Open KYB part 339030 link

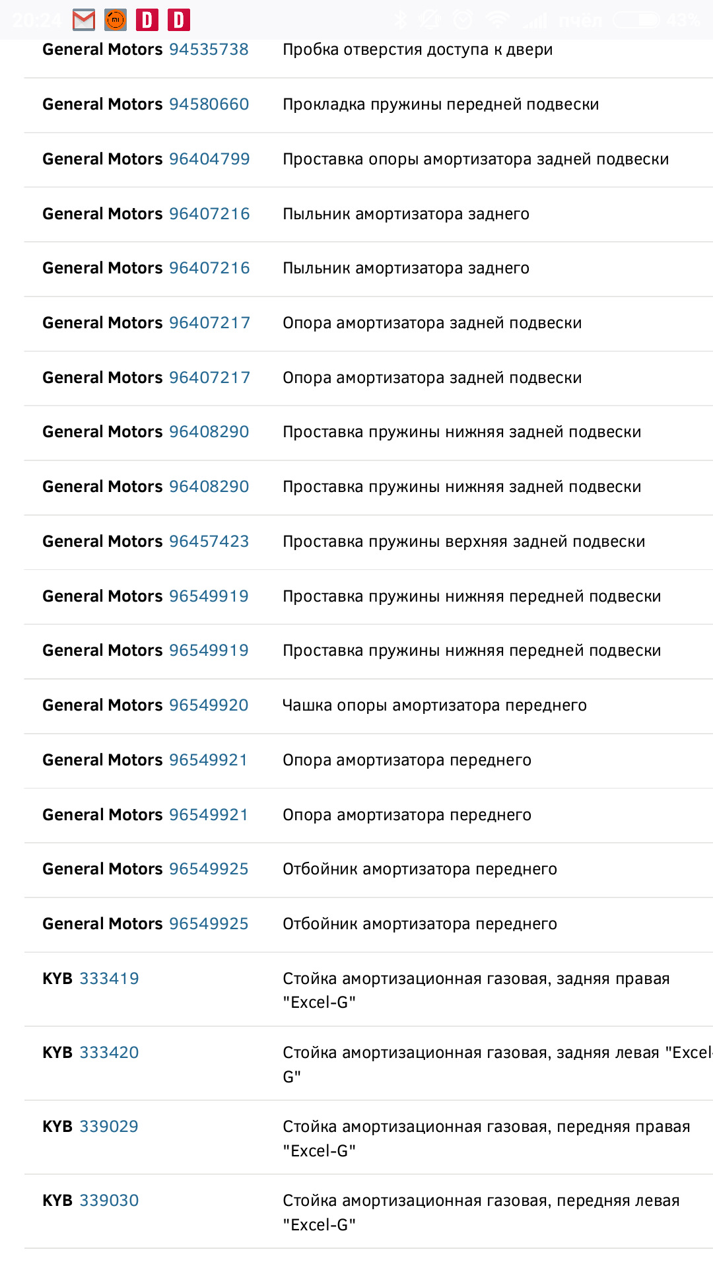tap(109, 1201)
